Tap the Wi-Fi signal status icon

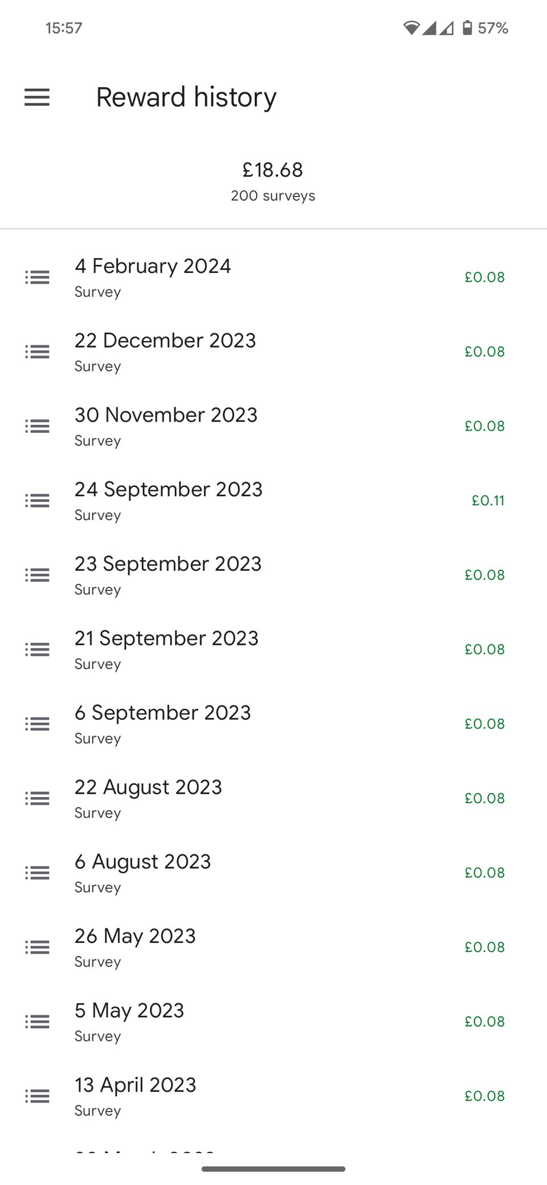pyautogui.click(x=411, y=28)
